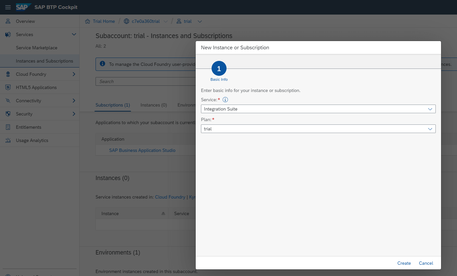Click the trial plan field
457x276 pixels.
[x=318, y=129]
